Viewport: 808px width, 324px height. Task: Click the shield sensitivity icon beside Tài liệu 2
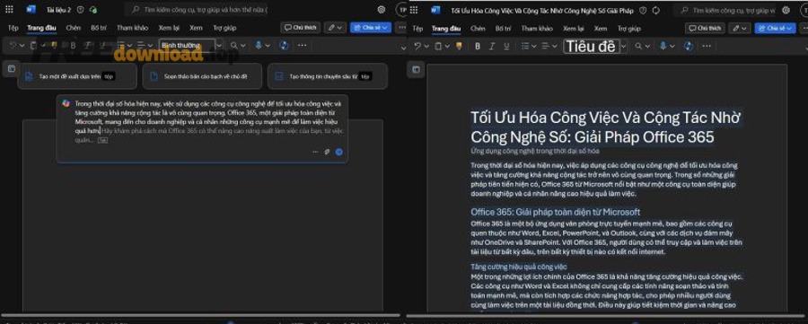[x=81, y=9]
